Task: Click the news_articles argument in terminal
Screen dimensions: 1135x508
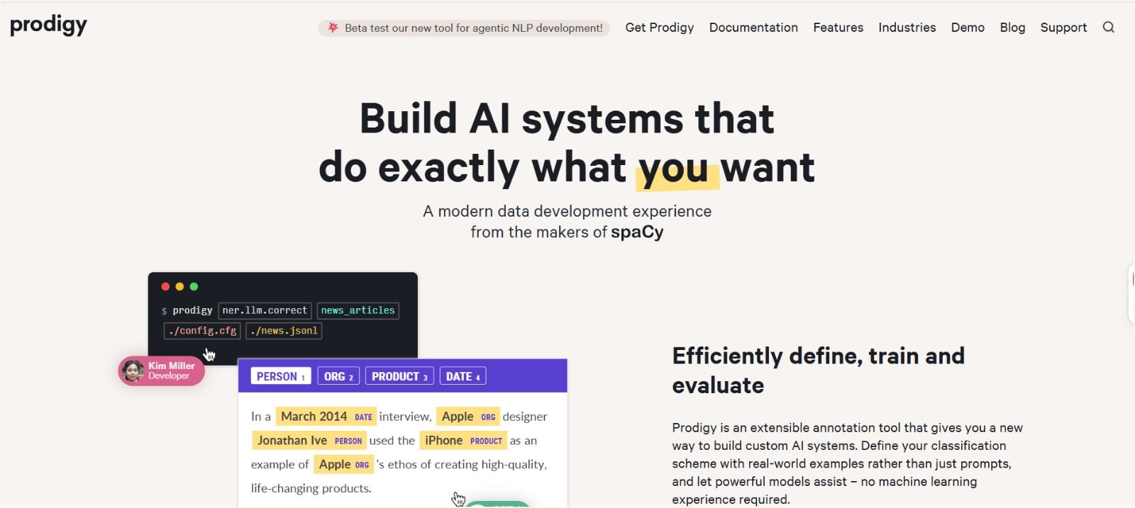Action: tap(358, 310)
